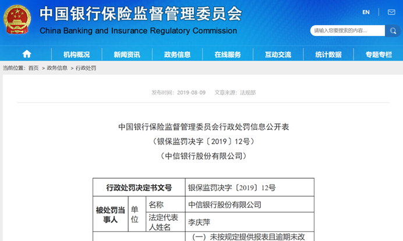Switch language with EN link

(x=366, y=12)
